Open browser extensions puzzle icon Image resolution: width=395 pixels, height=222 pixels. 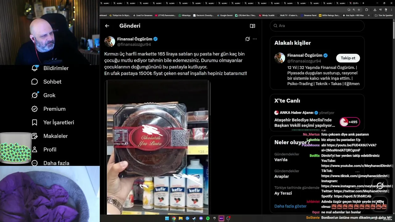coord(367,10)
